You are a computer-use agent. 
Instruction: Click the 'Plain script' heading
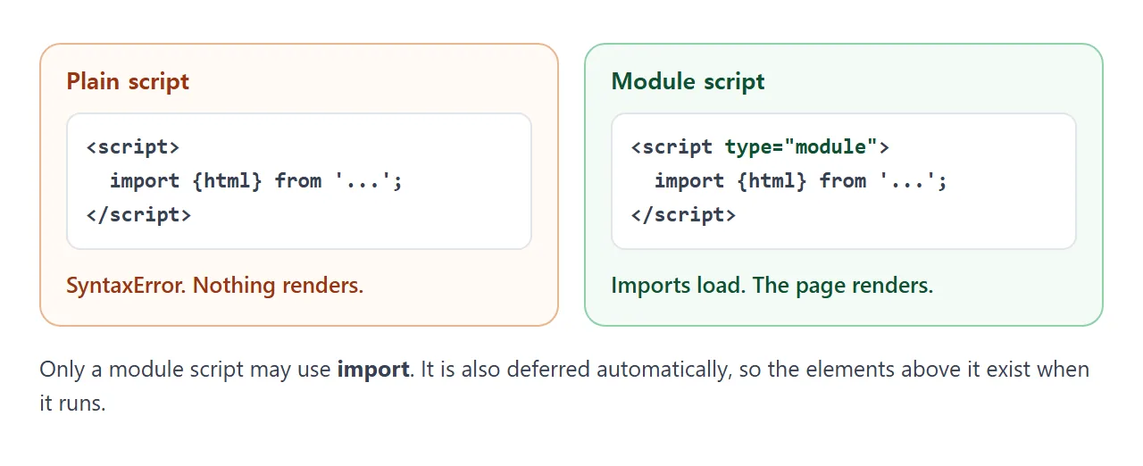point(128,81)
